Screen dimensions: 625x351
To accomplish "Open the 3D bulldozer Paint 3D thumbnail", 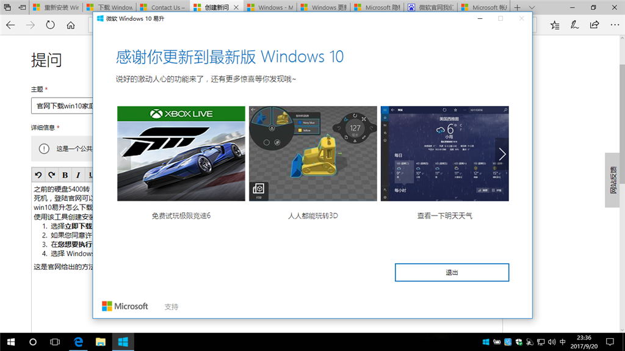I will point(313,154).
